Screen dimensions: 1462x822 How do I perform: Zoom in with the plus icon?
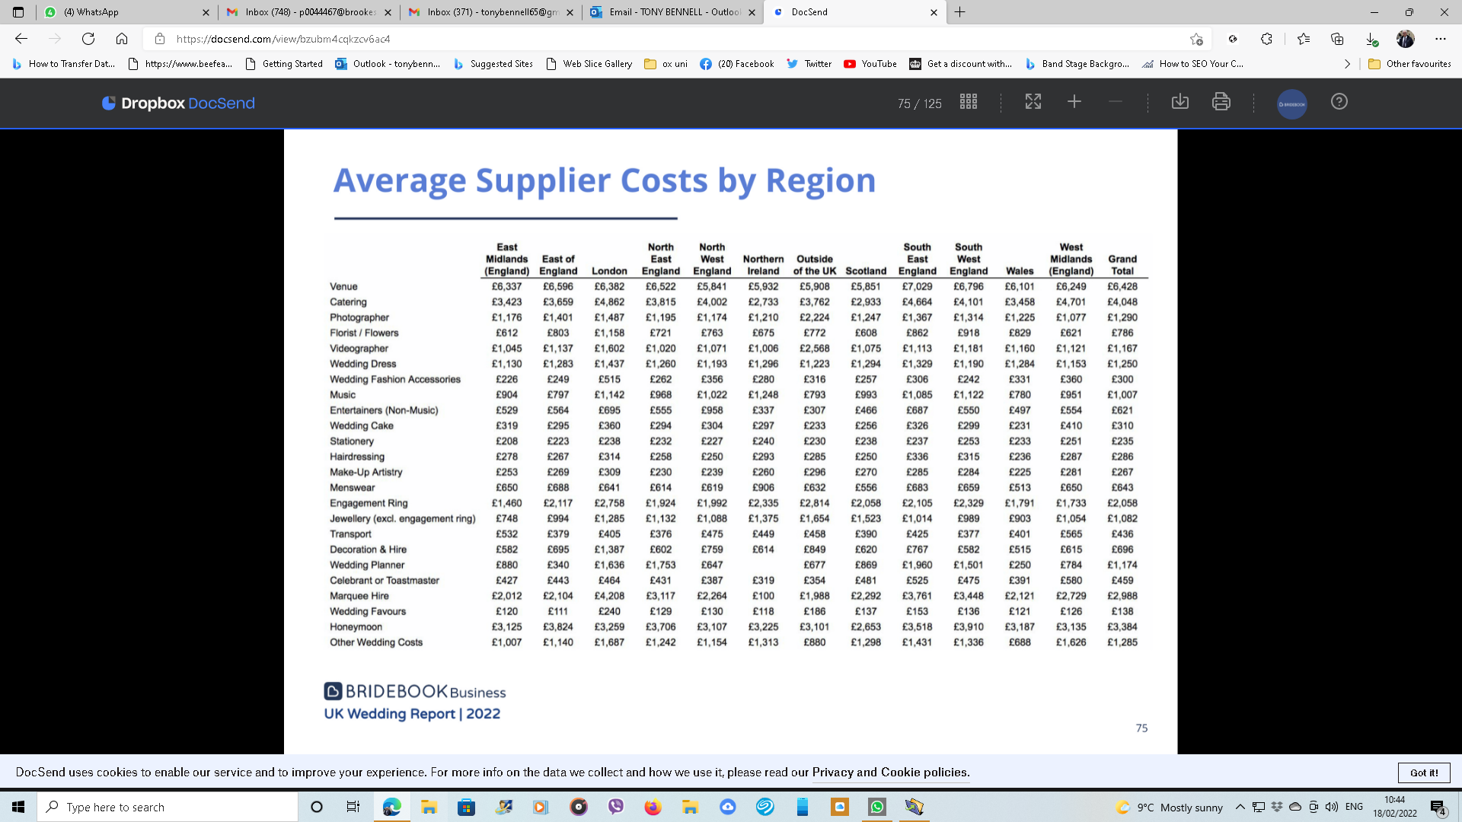tap(1074, 102)
